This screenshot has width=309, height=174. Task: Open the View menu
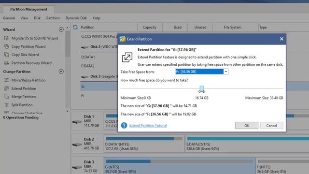(24, 18)
